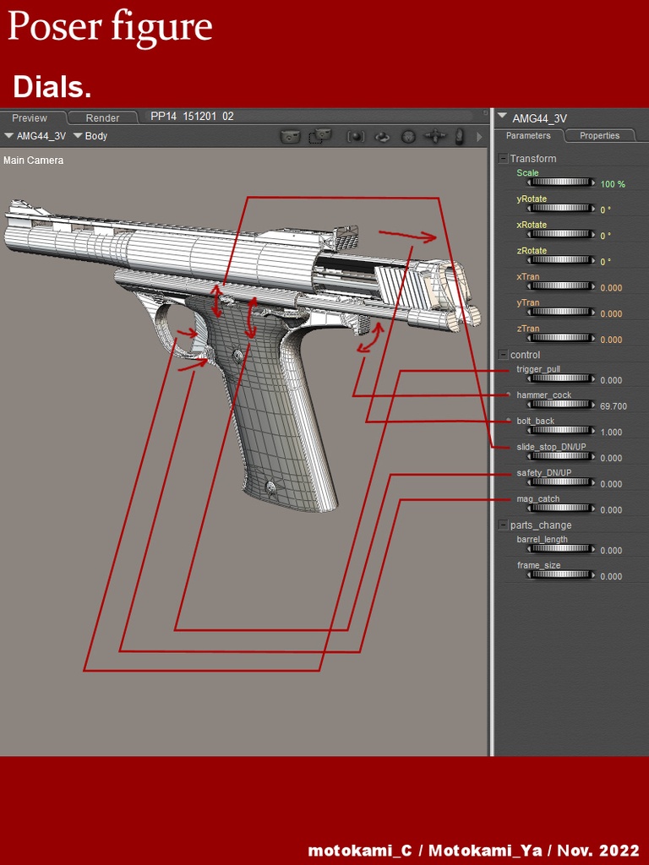Click the frame_size dial
This screenshot has height=865, width=649.
[561, 575]
